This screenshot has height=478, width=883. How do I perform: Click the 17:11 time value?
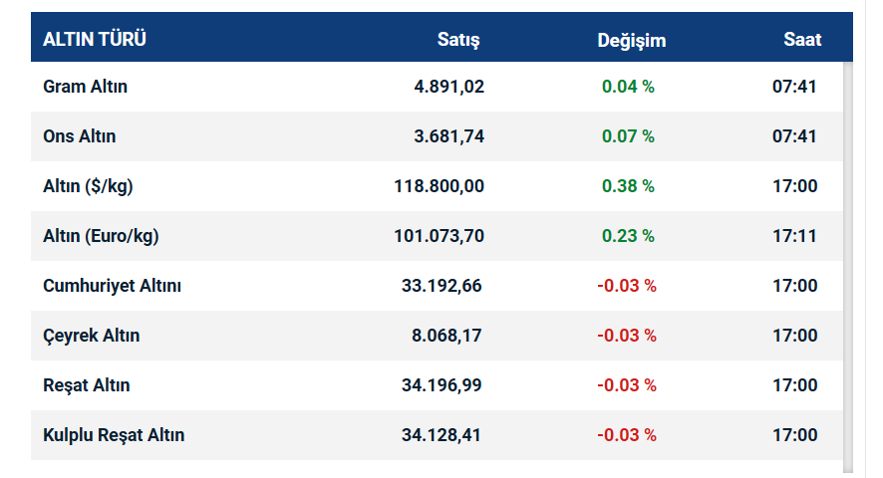[794, 236]
